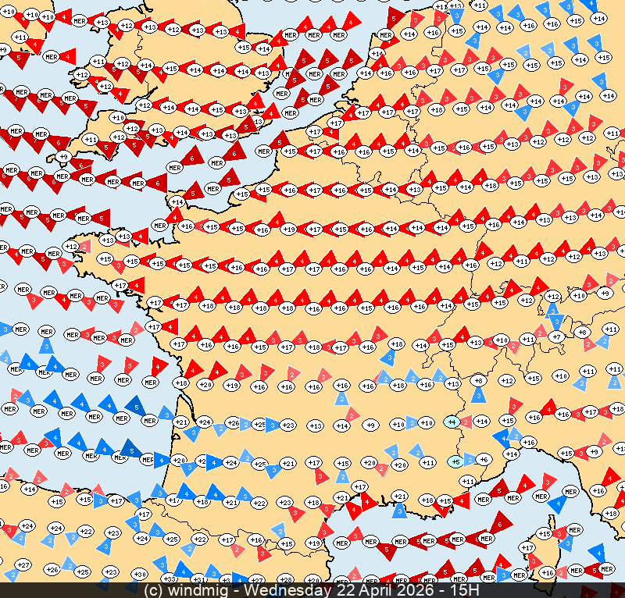Click the force 6 arrow in the Mediterranean
Viewport: 625px width, 598px height.
click(500, 521)
